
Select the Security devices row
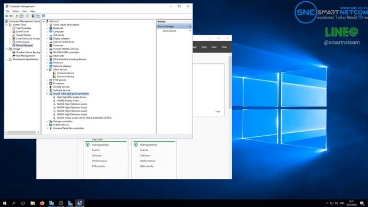pos(61,87)
